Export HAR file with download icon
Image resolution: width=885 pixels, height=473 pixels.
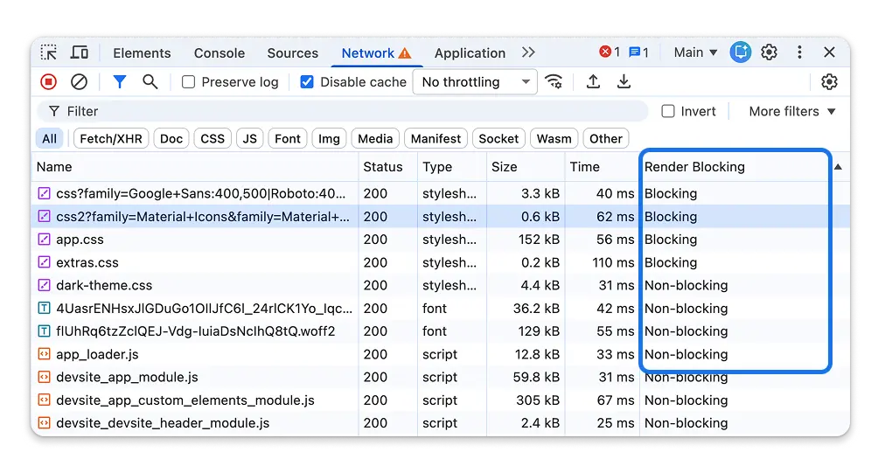click(624, 82)
